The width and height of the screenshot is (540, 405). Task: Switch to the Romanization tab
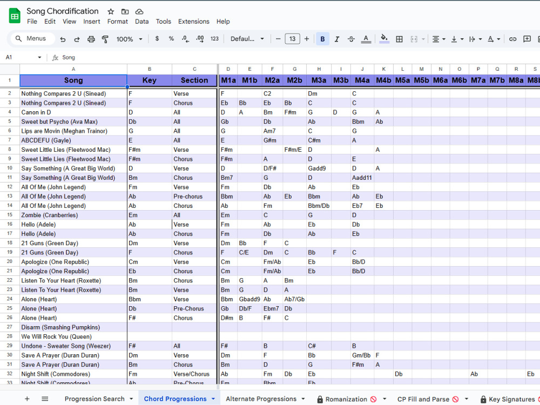(346, 399)
